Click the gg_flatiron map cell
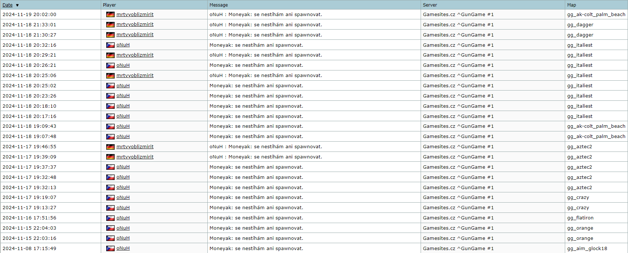Image resolution: width=628 pixels, height=253 pixels. pos(580,218)
